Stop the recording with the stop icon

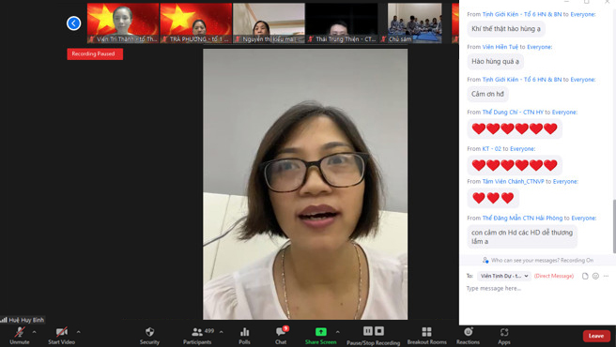[379, 331]
